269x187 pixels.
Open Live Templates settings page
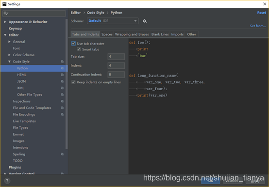click(24, 121)
